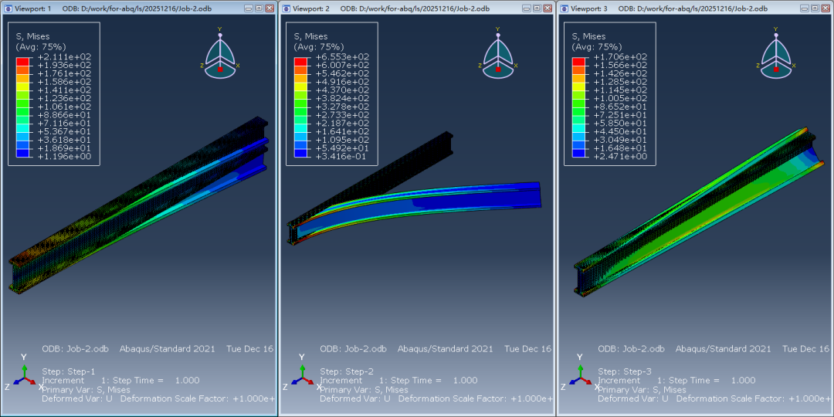Maximize Viewport 1 window
Viewport: 834px width, 417px height.
(259, 8)
